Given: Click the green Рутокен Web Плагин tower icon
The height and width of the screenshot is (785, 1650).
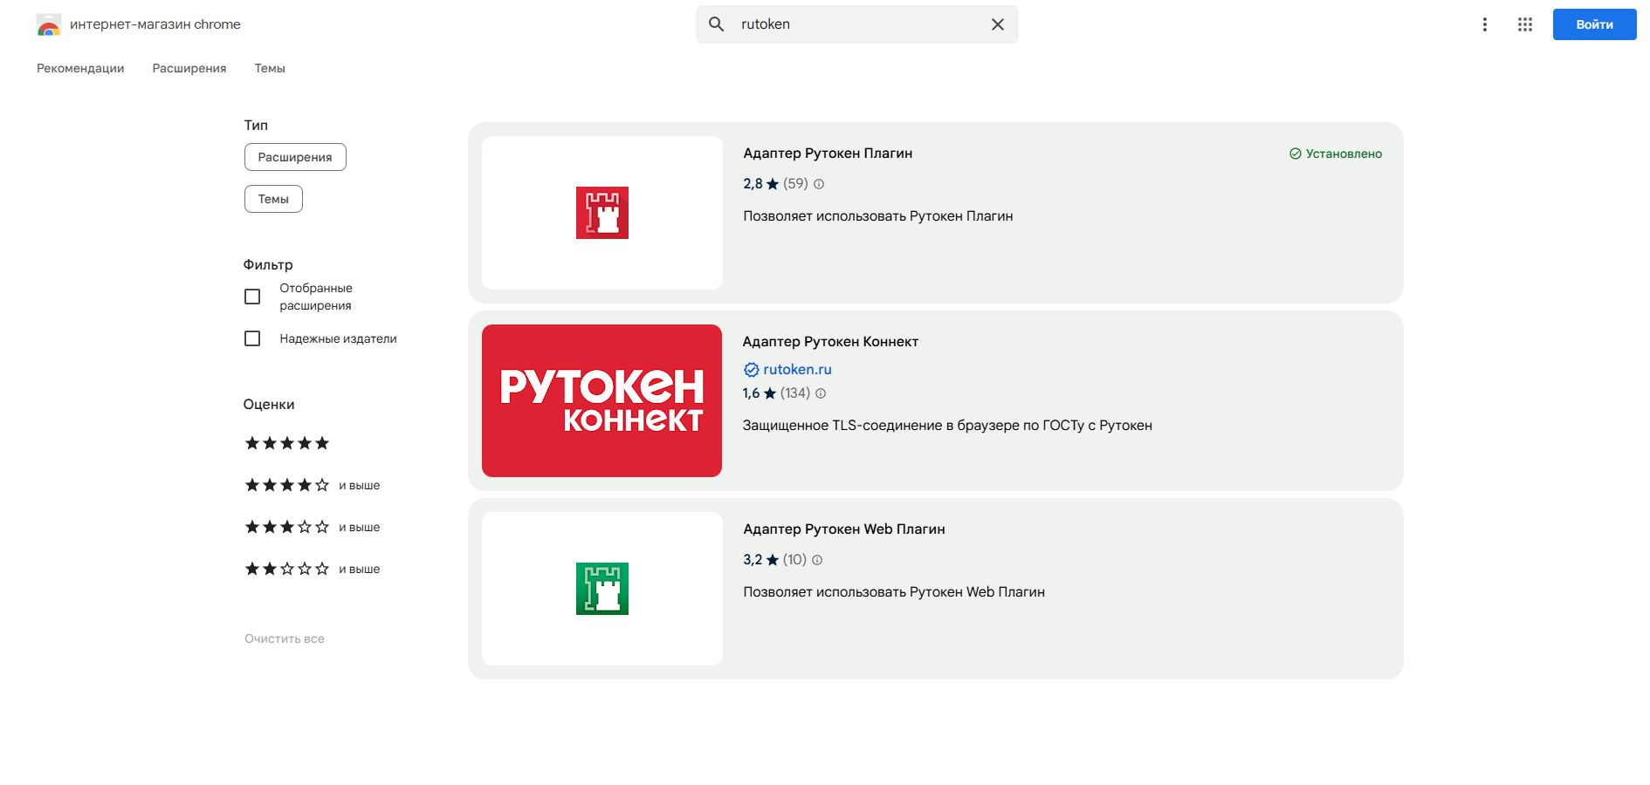Looking at the screenshot, I should [x=602, y=589].
